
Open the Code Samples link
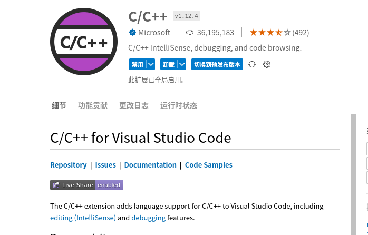click(209, 165)
